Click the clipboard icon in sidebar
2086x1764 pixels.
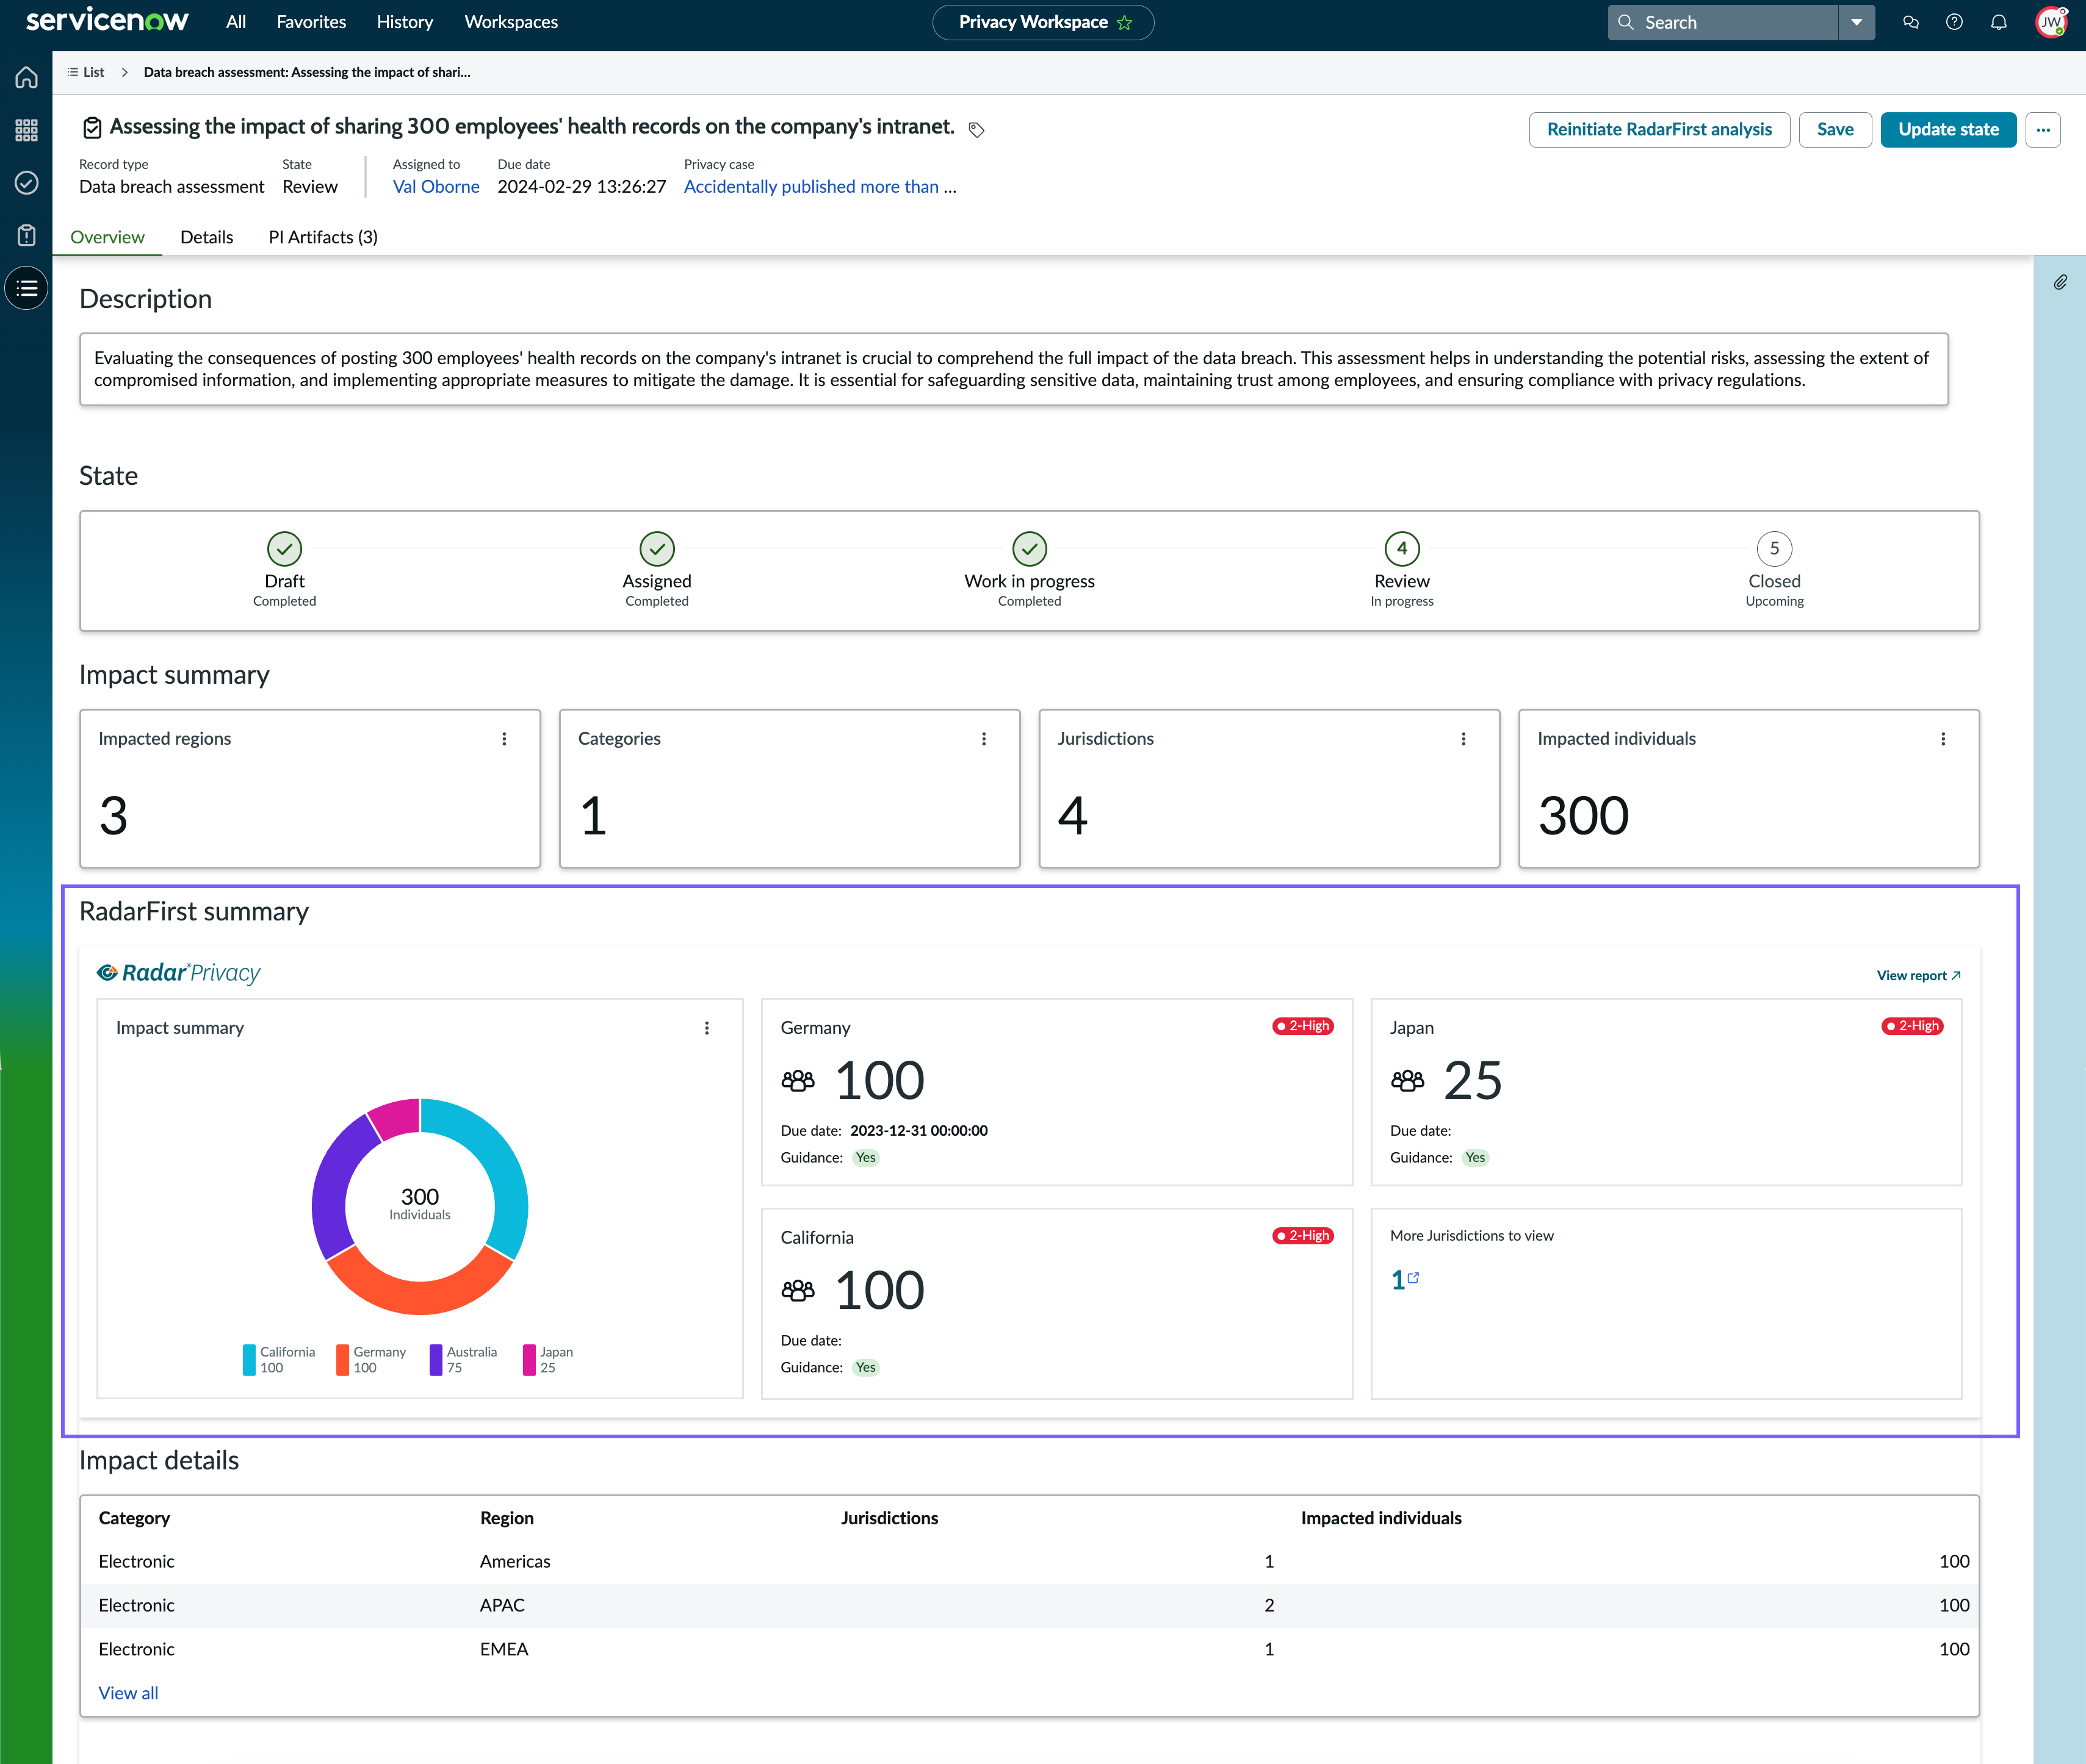point(27,236)
